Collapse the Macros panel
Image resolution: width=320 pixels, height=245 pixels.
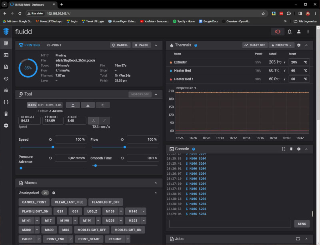coord(156,183)
